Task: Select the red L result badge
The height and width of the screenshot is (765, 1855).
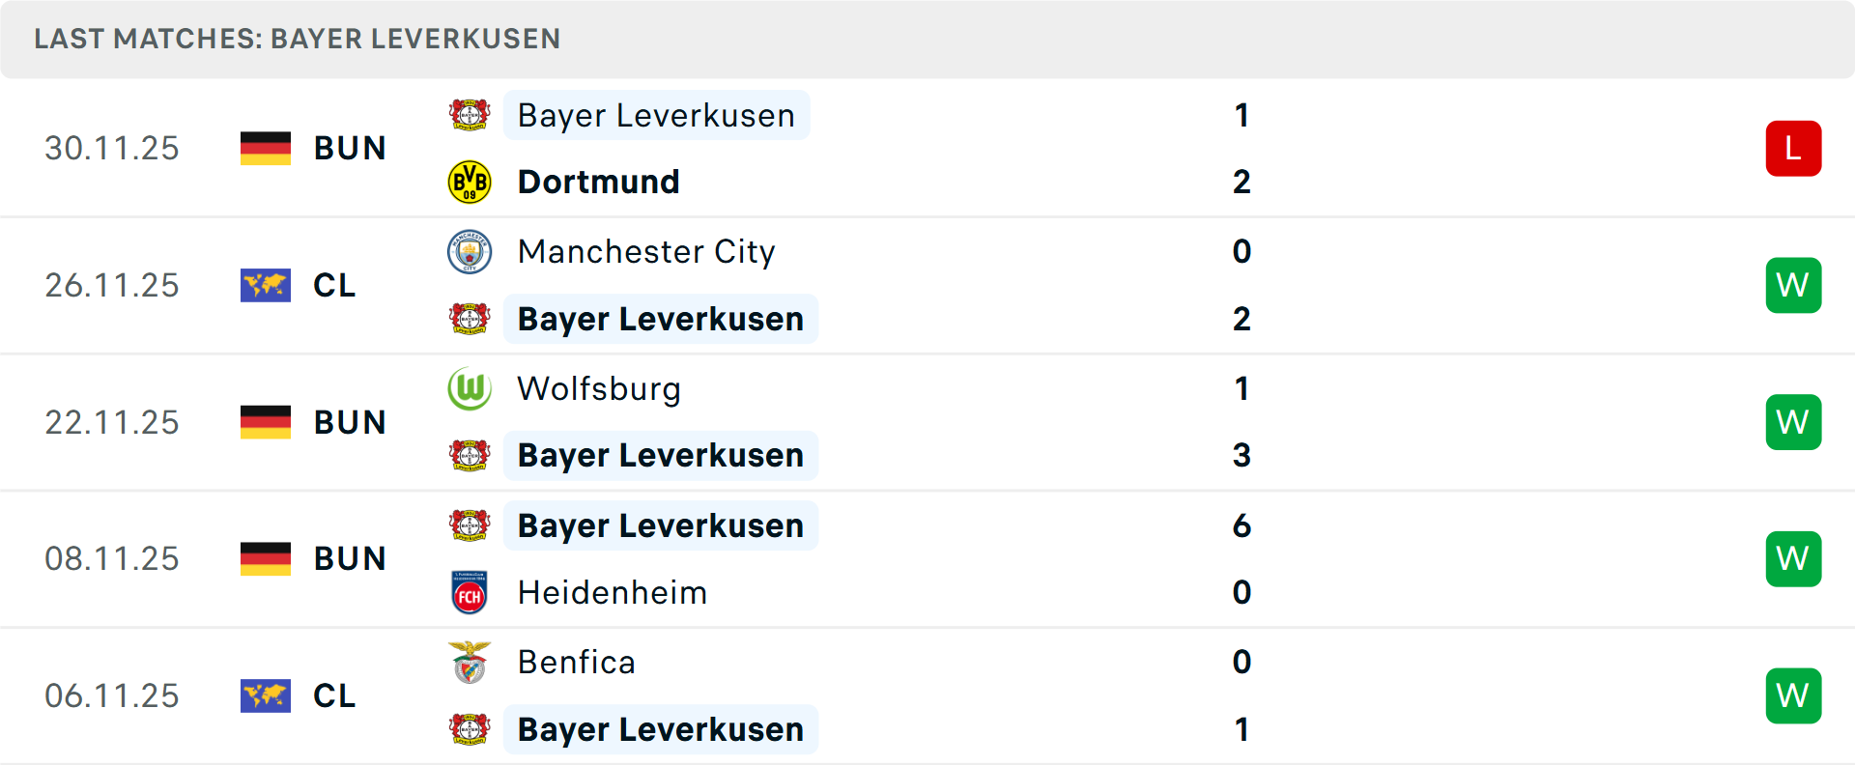Action: coord(1793,148)
